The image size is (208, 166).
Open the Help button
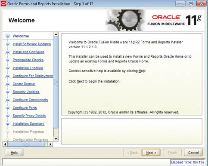(14, 153)
